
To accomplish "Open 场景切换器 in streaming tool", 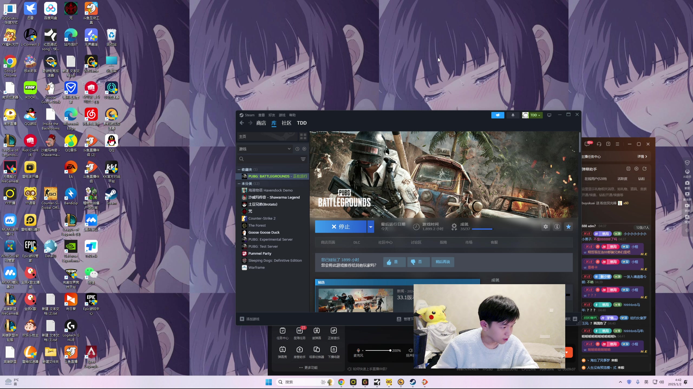I will (316, 352).
